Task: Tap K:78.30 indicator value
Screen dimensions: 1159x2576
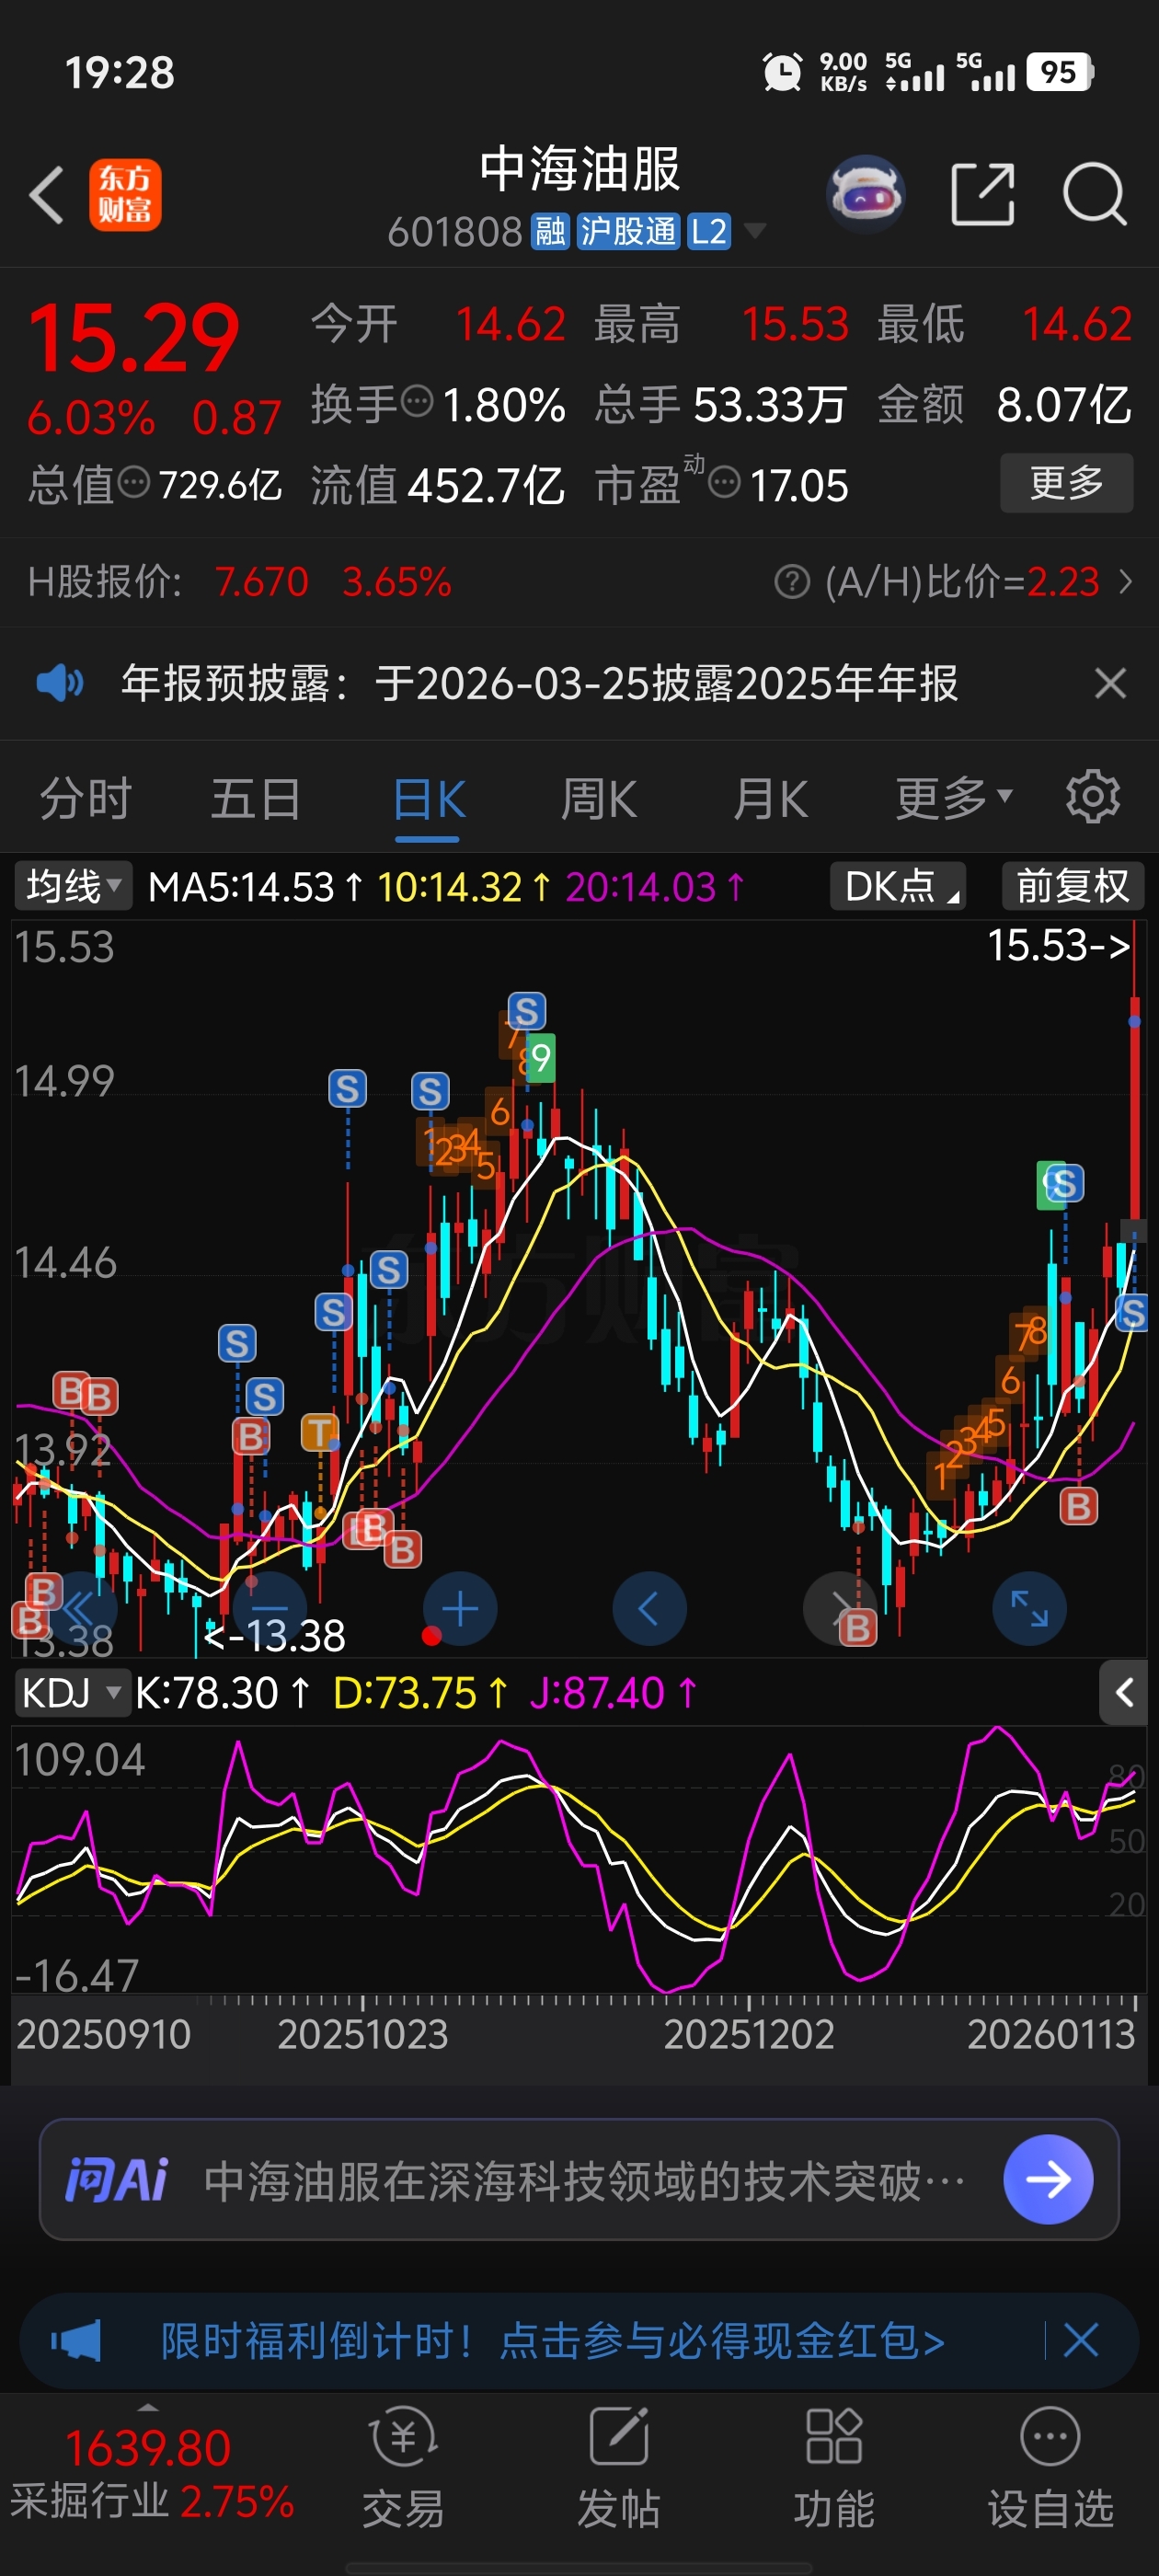Action: 223,1693
